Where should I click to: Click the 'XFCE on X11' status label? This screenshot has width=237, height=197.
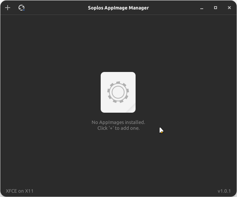point(20,191)
